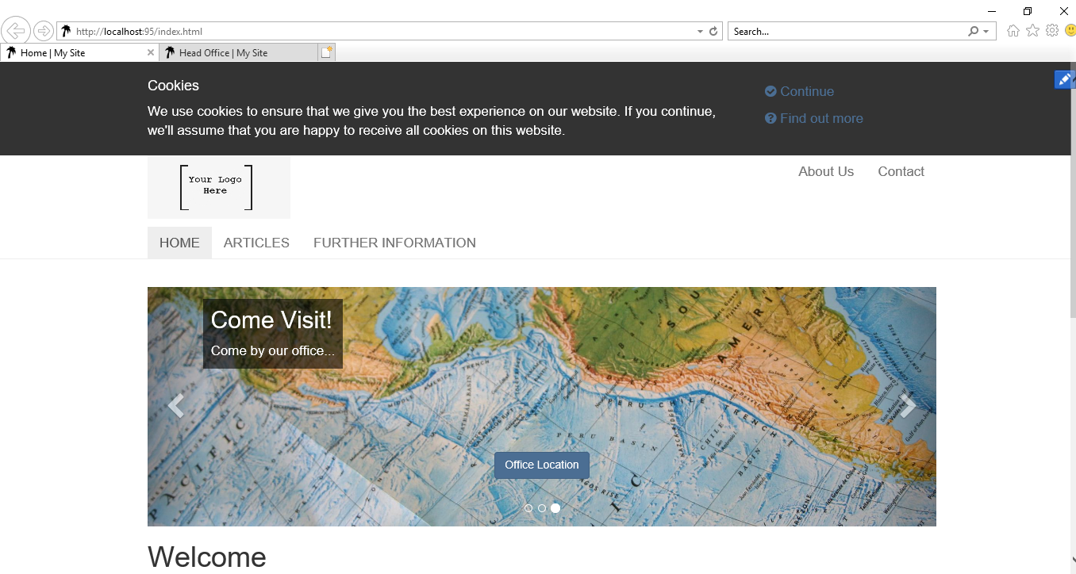Navigate back using the browser back arrow
1076x574 pixels.
[x=16, y=30]
